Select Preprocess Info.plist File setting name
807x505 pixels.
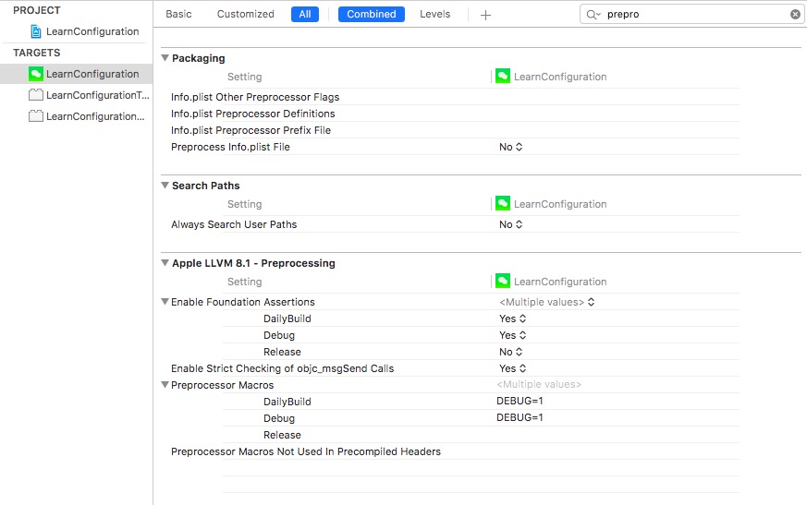[230, 147]
